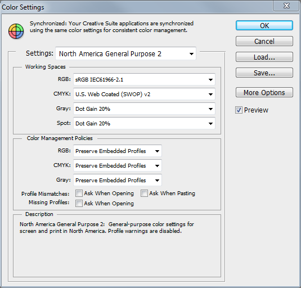
Task: Open Gray color management policy dropdown
Action: [x=118, y=180]
